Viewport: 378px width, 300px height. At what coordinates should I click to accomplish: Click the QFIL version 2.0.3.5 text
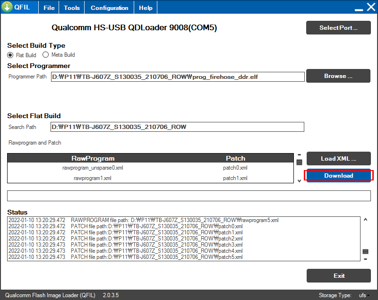point(111,295)
